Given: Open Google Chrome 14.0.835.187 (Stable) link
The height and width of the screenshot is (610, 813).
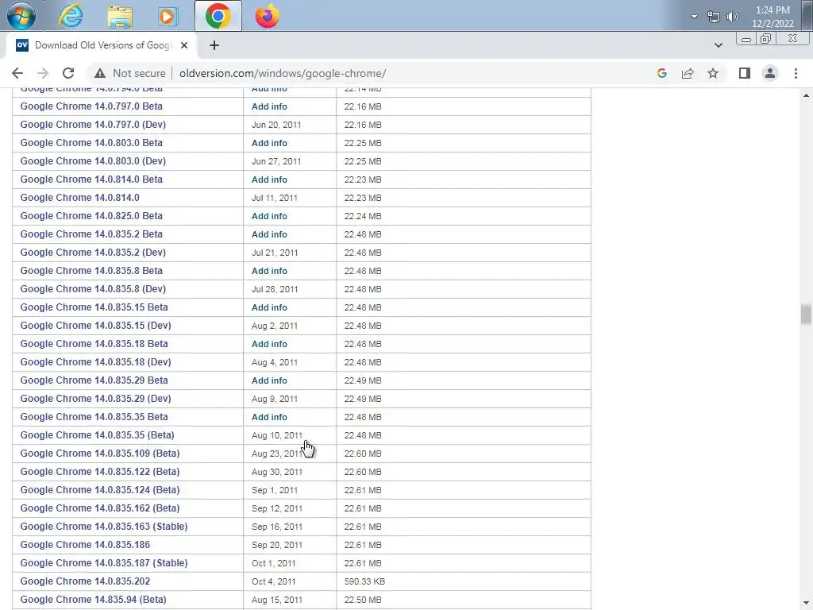Looking at the screenshot, I should [104, 563].
